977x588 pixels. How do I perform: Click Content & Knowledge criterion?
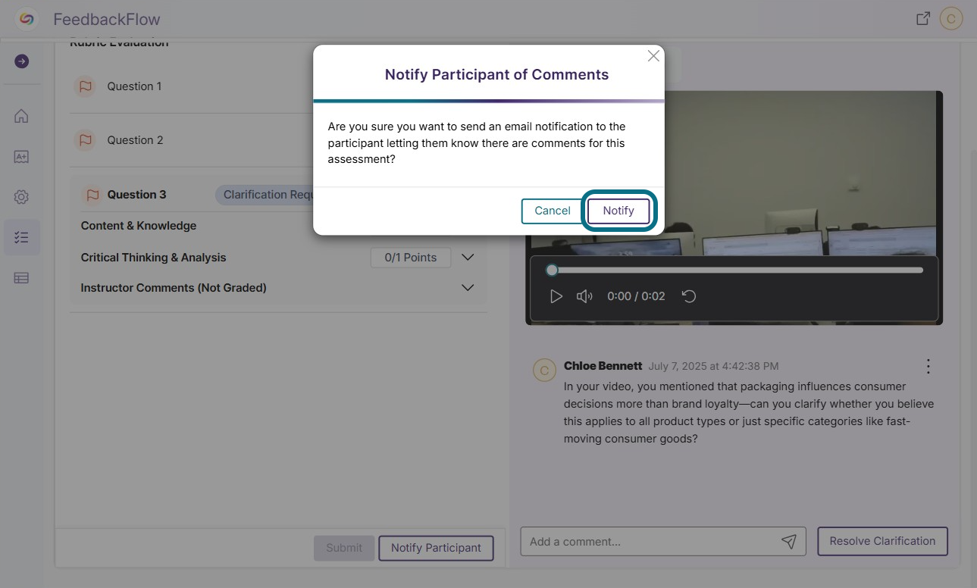[139, 226]
